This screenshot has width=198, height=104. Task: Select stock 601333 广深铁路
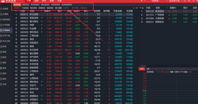coord(169,15)
